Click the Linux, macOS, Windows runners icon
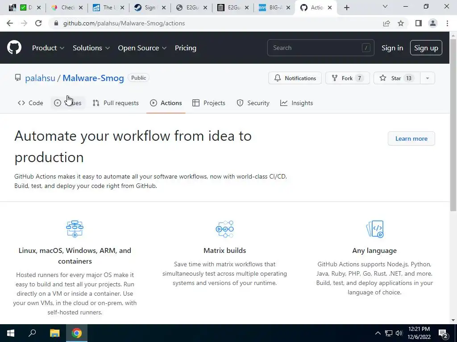This screenshot has height=342, width=457. point(75,229)
